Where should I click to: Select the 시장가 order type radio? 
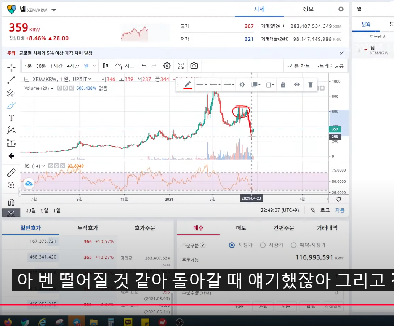coord(263,245)
